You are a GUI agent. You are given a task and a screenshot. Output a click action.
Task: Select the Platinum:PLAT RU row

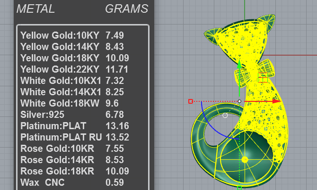(83, 137)
